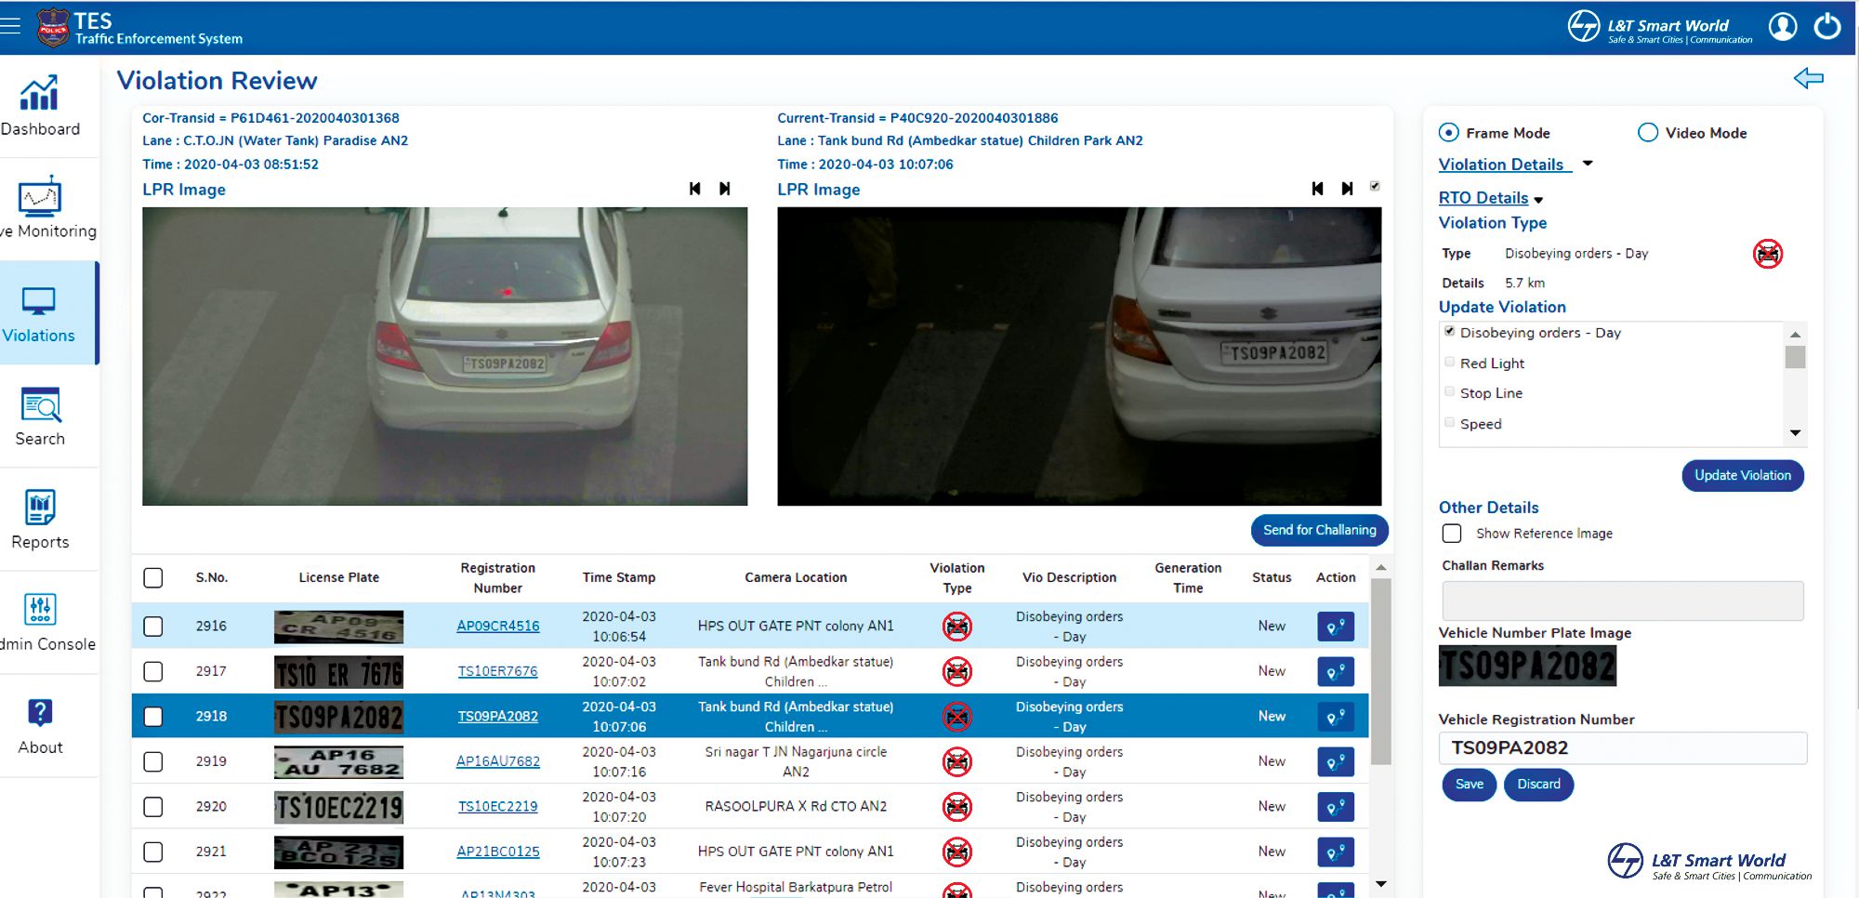
Task: Open the hamburger menu icon
Action: [x=11, y=26]
